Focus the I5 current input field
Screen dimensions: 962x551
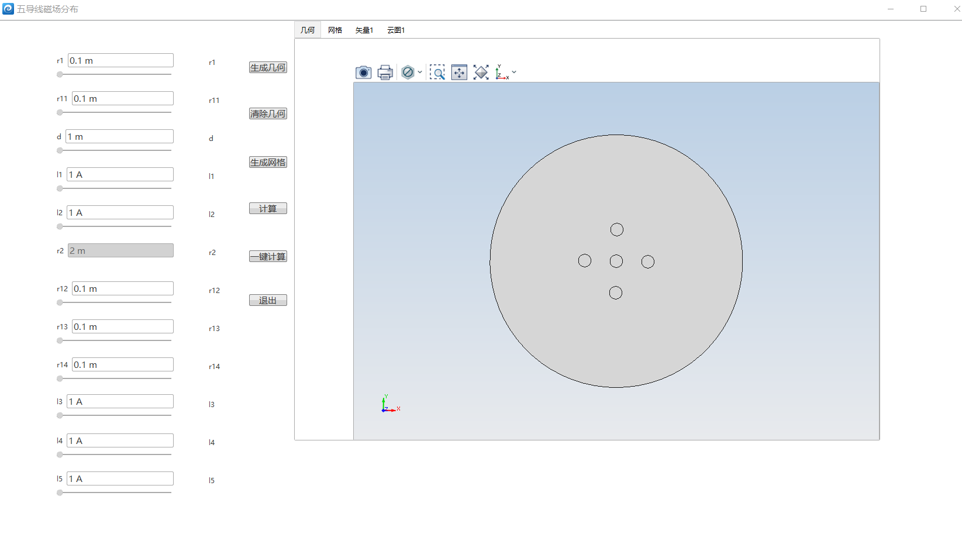tap(120, 478)
